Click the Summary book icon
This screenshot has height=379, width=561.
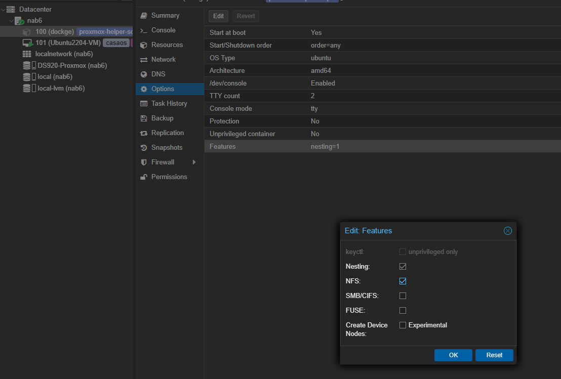tap(144, 16)
